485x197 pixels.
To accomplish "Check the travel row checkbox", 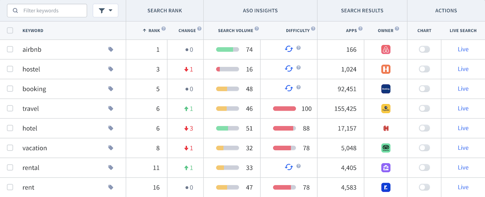I will pyautogui.click(x=10, y=109).
